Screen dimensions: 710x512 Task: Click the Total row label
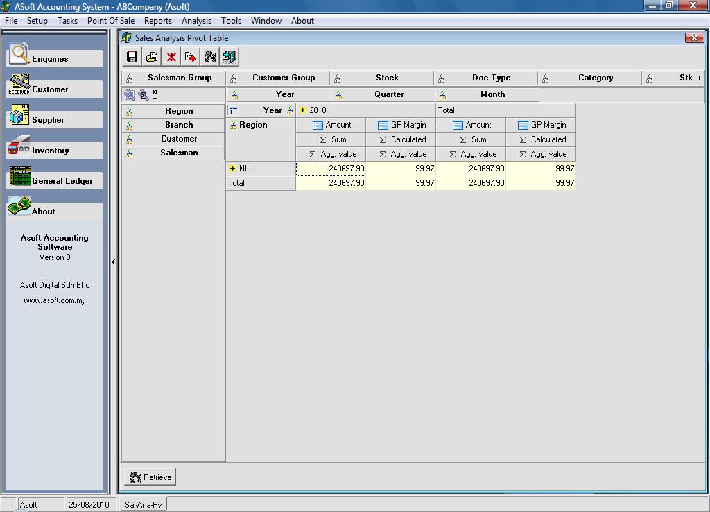pos(261,183)
